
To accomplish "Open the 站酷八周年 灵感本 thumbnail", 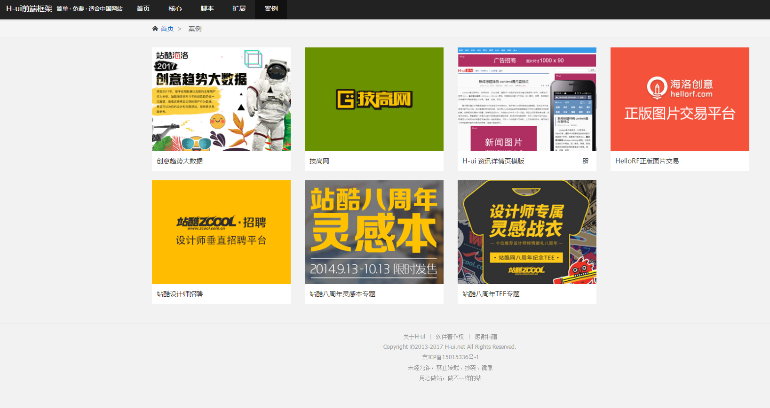I will [x=374, y=232].
